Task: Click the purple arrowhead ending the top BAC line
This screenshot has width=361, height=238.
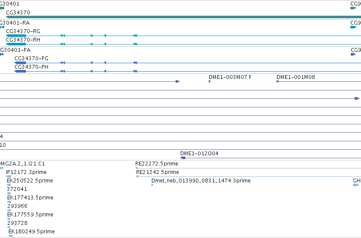Action: point(177,81)
